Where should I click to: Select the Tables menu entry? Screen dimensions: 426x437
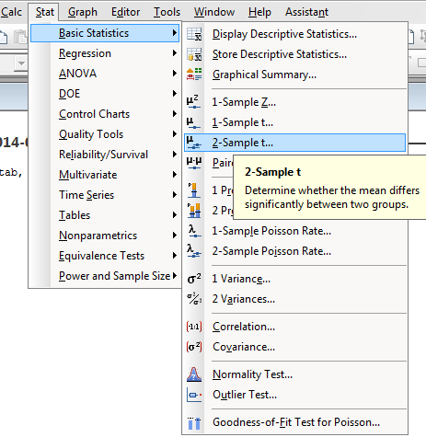click(105, 215)
